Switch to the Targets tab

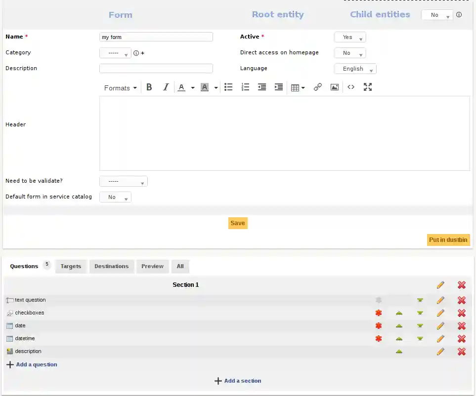(71, 267)
